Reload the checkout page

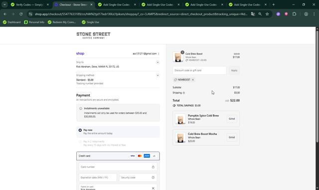[x=21, y=14]
